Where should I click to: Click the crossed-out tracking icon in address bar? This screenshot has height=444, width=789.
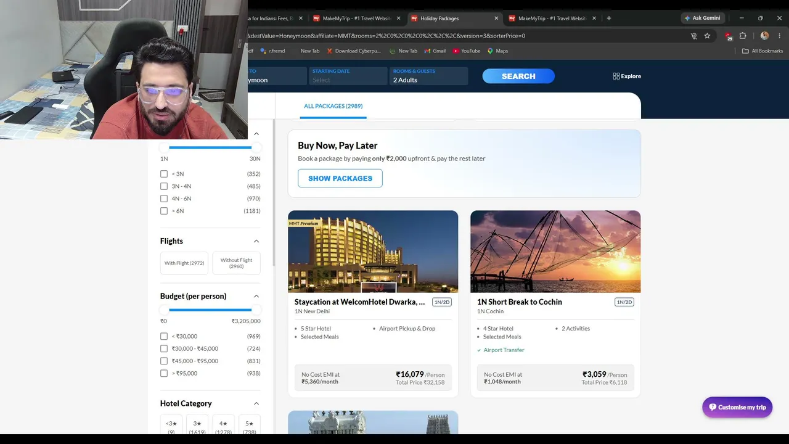[693, 36]
